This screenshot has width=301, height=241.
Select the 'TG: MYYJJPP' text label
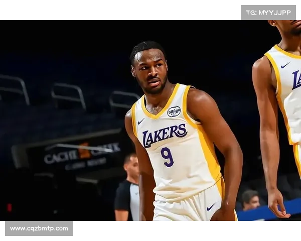pyautogui.click(x=268, y=13)
